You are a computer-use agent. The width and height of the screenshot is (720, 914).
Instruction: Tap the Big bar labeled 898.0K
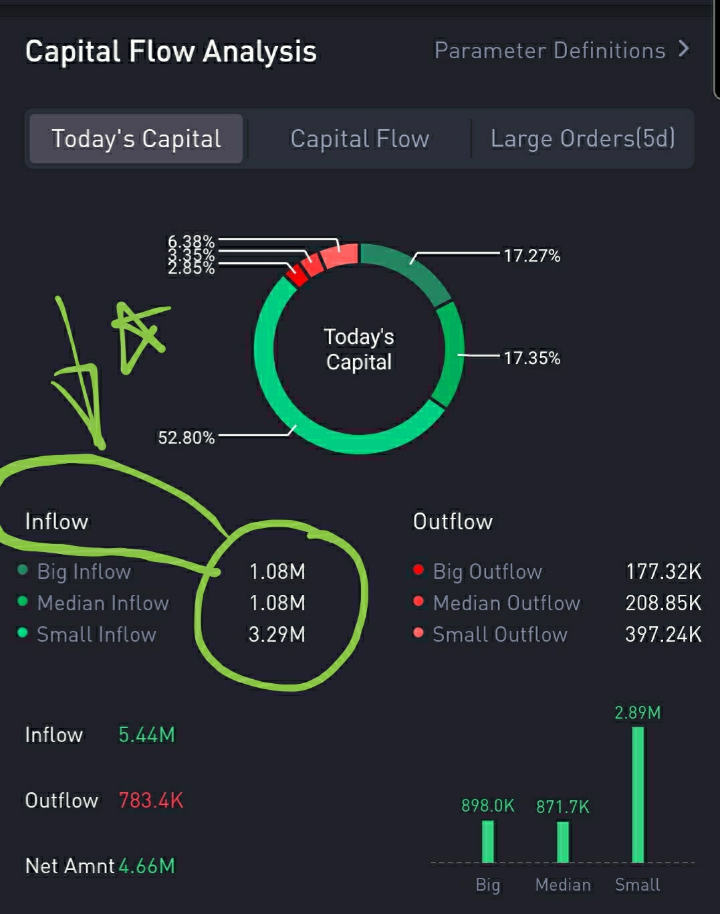click(x=488, y=841)
